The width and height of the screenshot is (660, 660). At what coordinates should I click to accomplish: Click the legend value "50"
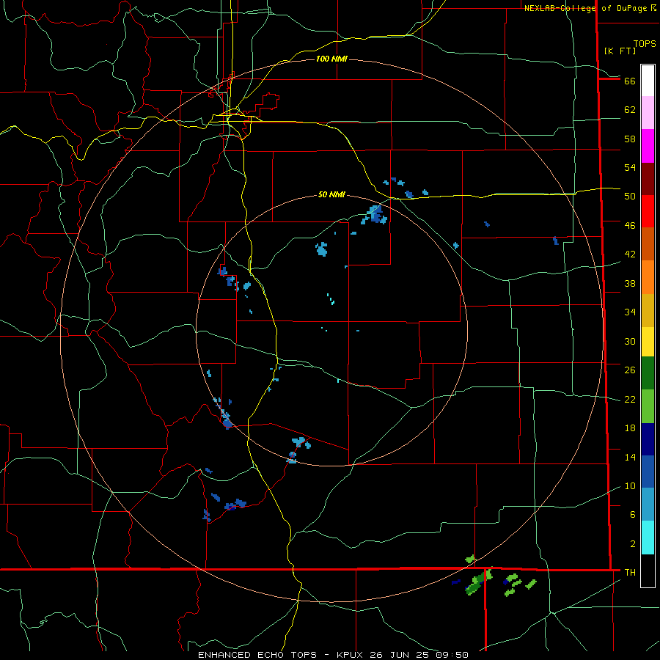pos(630,196)
